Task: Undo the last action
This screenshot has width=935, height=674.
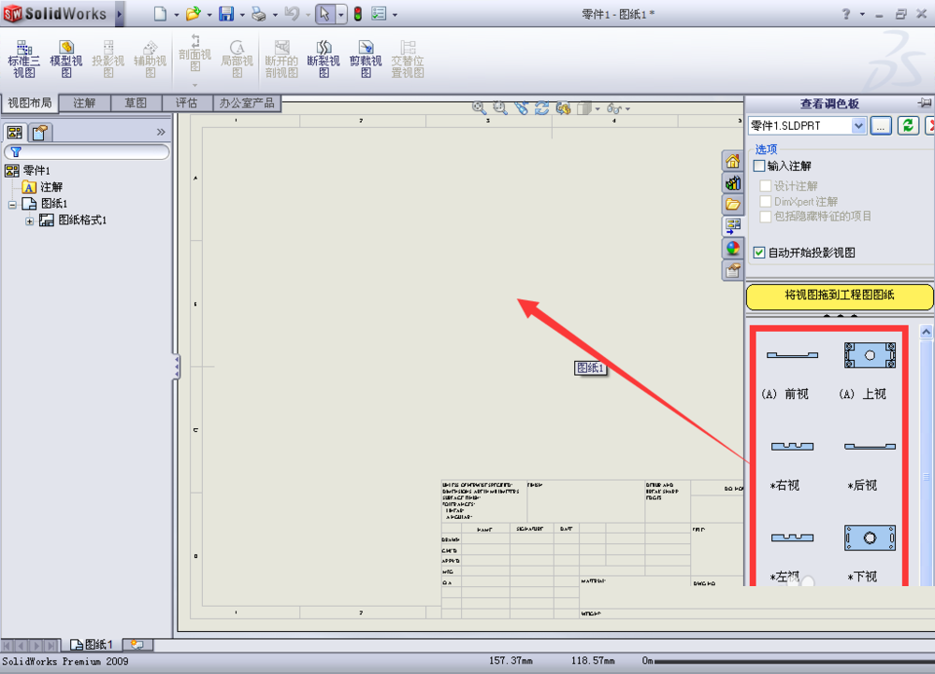Action: click(292, 14)
